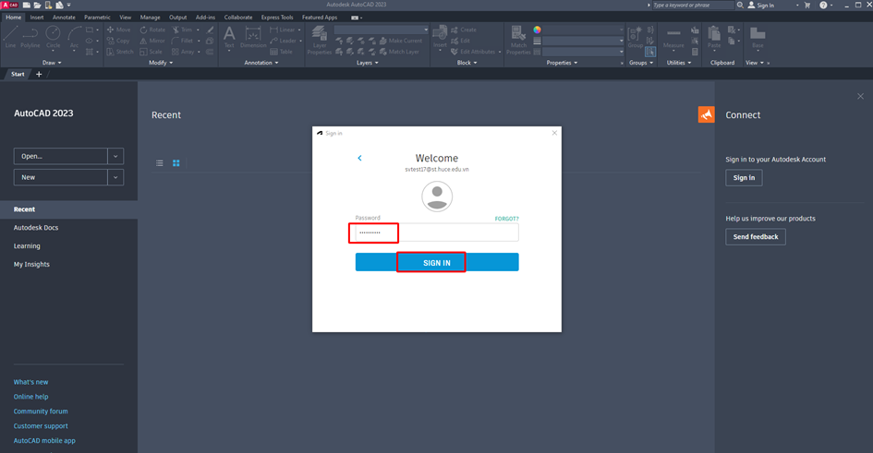The image size is (873, 453).
Task: Go back using the sign-in back arrow
Action: tap(359, 159)
